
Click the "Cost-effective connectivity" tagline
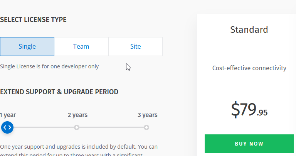click(249, 68)
